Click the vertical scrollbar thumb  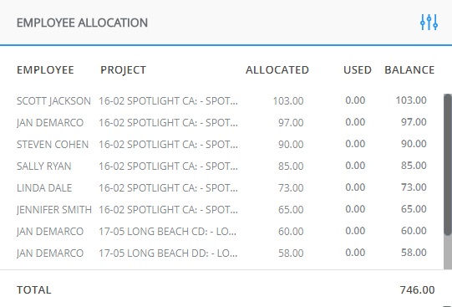[x=448, y=165]
